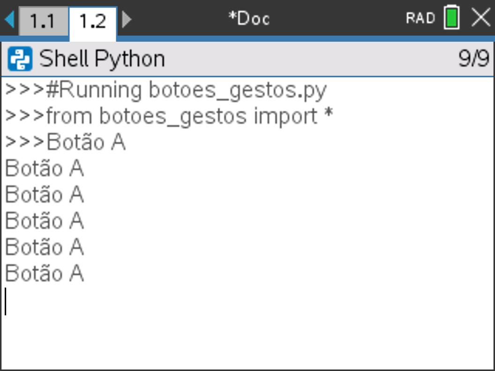Screen dimensions: 495x371
Task: Click the RAD angle mode indicator
Action: tap(420, 18)
